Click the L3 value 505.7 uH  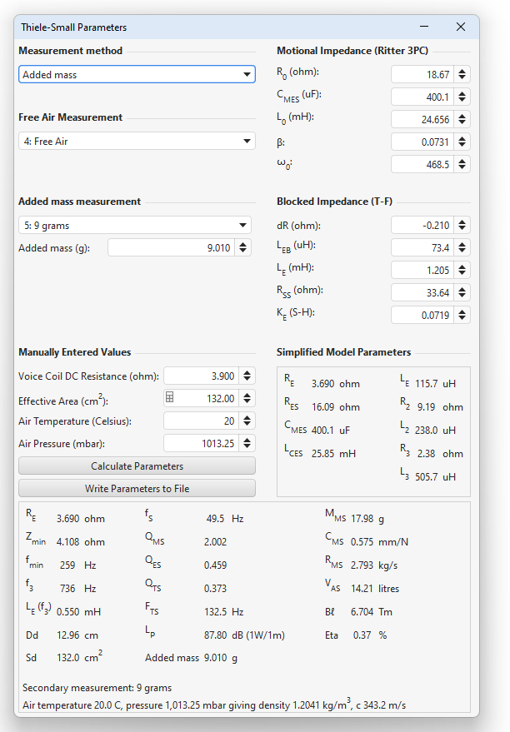click(x=435, y=477)
